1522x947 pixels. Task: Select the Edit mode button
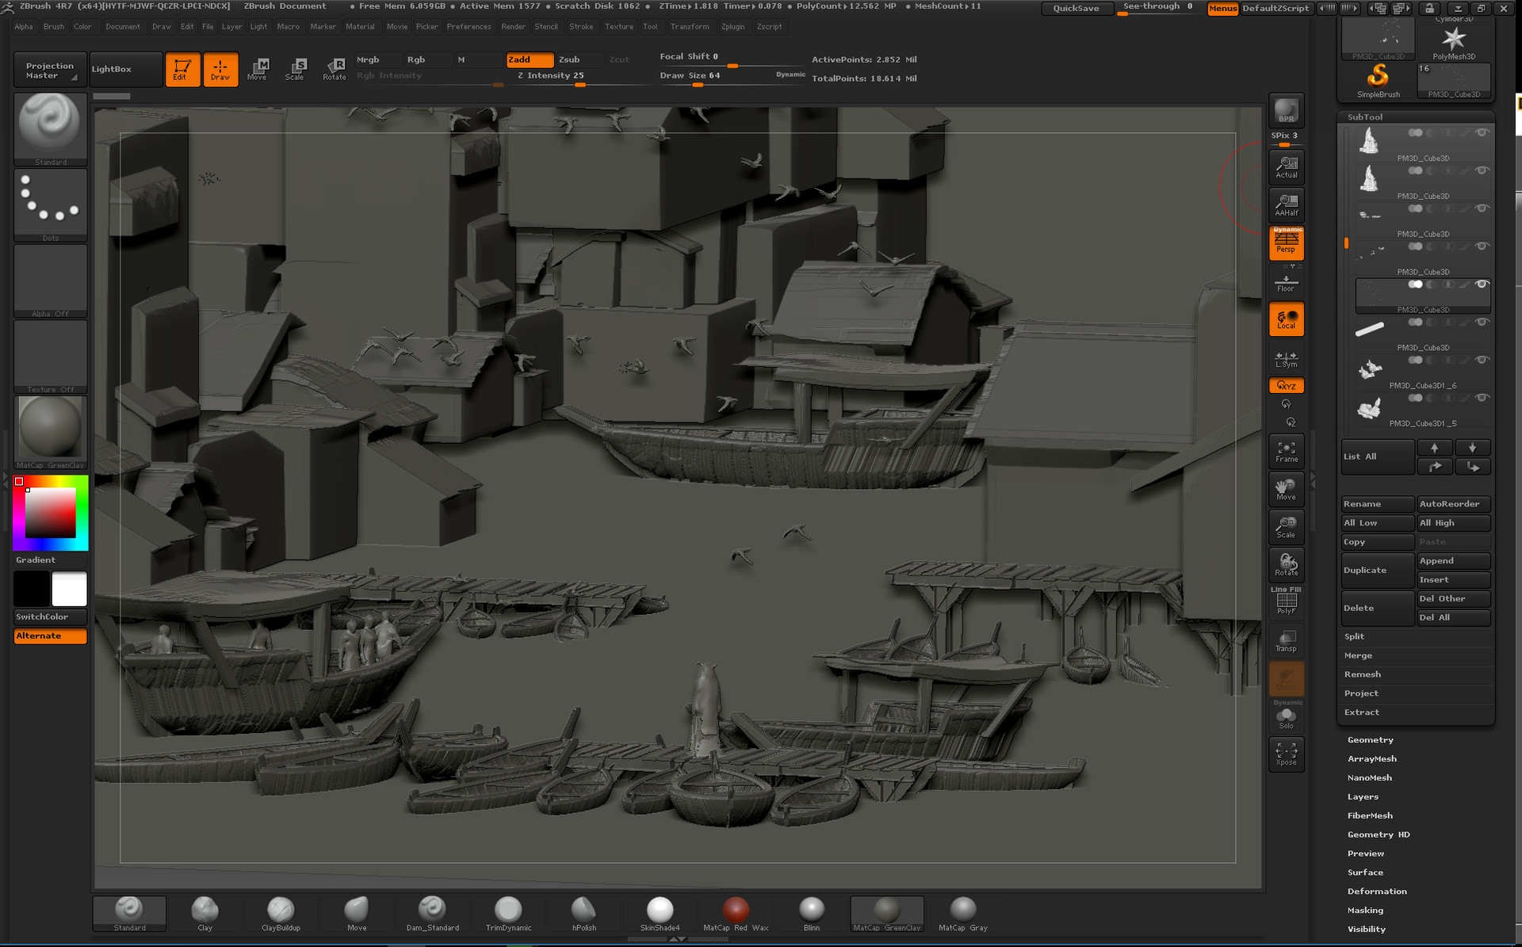pos(182,70)
